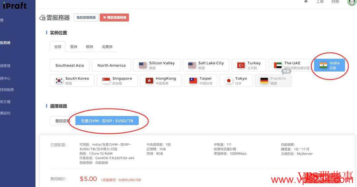Click the iPraft logo
The width and height of the screenshot is (357, 187).
tap(15, 5)
